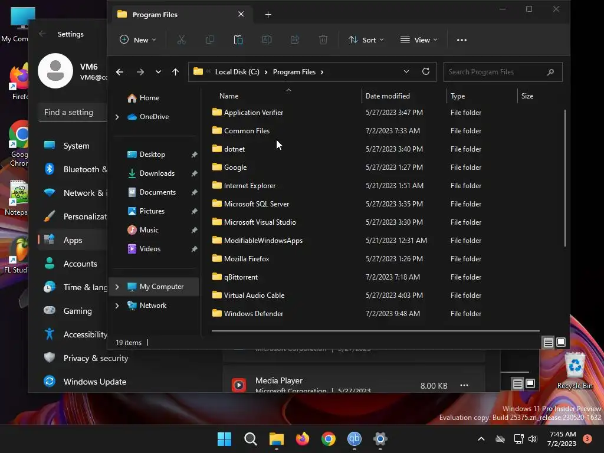The image size is (604, 453).
Task: Open the New dropdown menu
Action: click(x=138, y=40)
